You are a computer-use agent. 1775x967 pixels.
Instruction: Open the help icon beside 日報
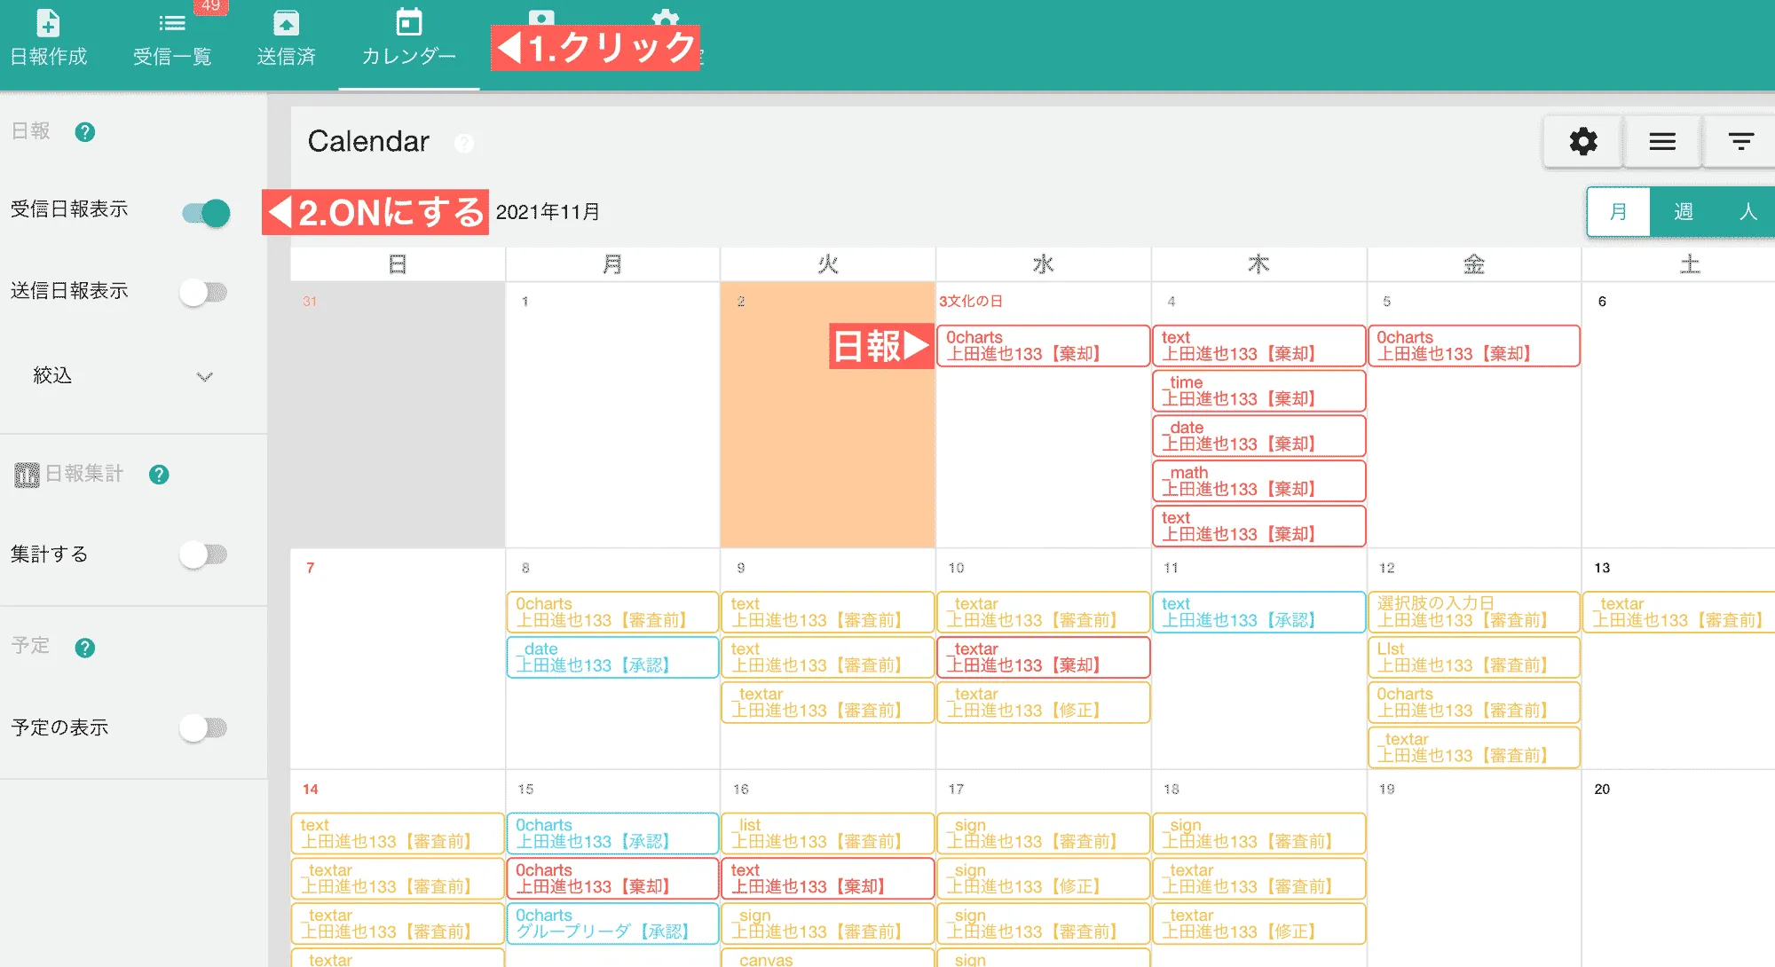[84, 131]
